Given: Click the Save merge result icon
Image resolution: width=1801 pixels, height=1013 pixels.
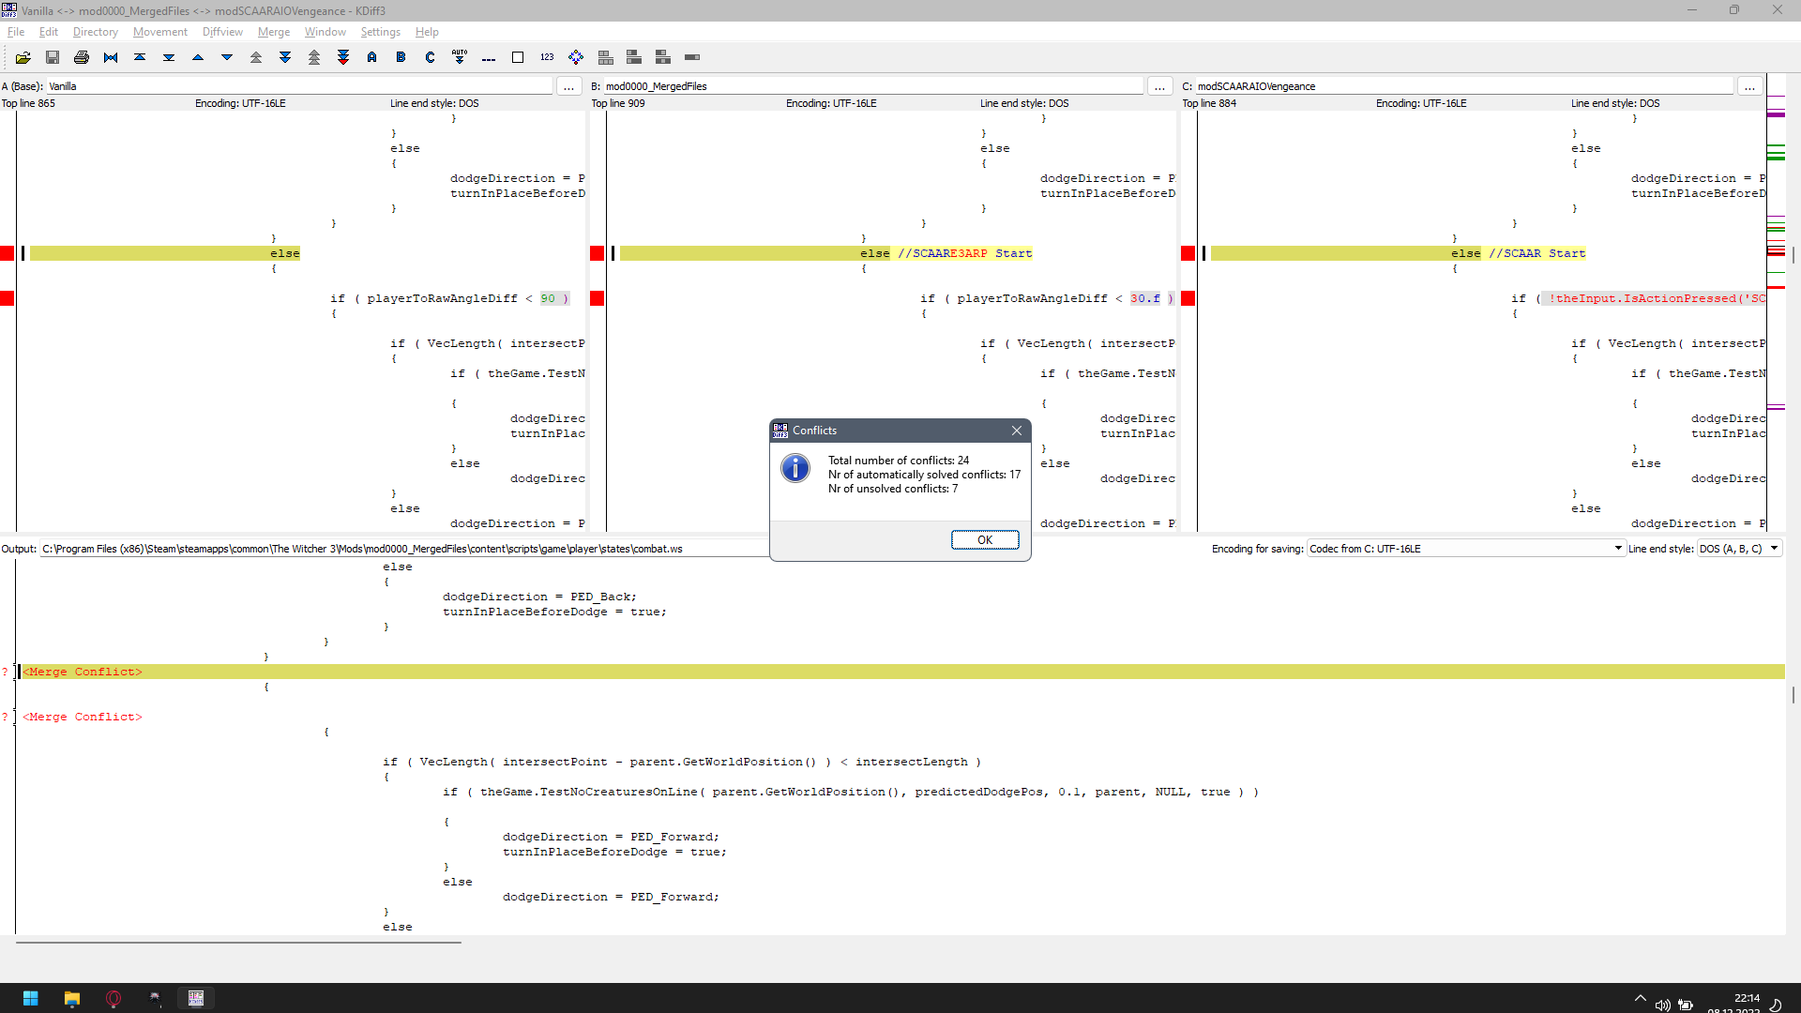Looking at the screenshot, I should (x=53, y=57).
